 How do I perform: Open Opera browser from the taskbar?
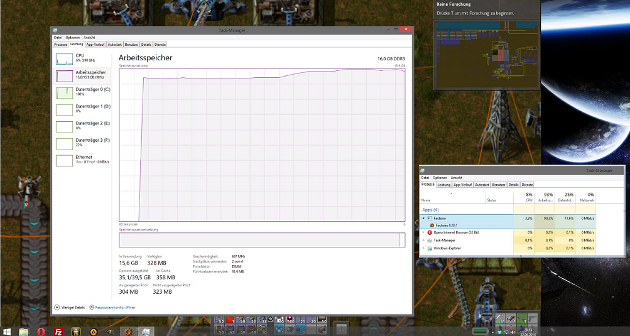41,332
